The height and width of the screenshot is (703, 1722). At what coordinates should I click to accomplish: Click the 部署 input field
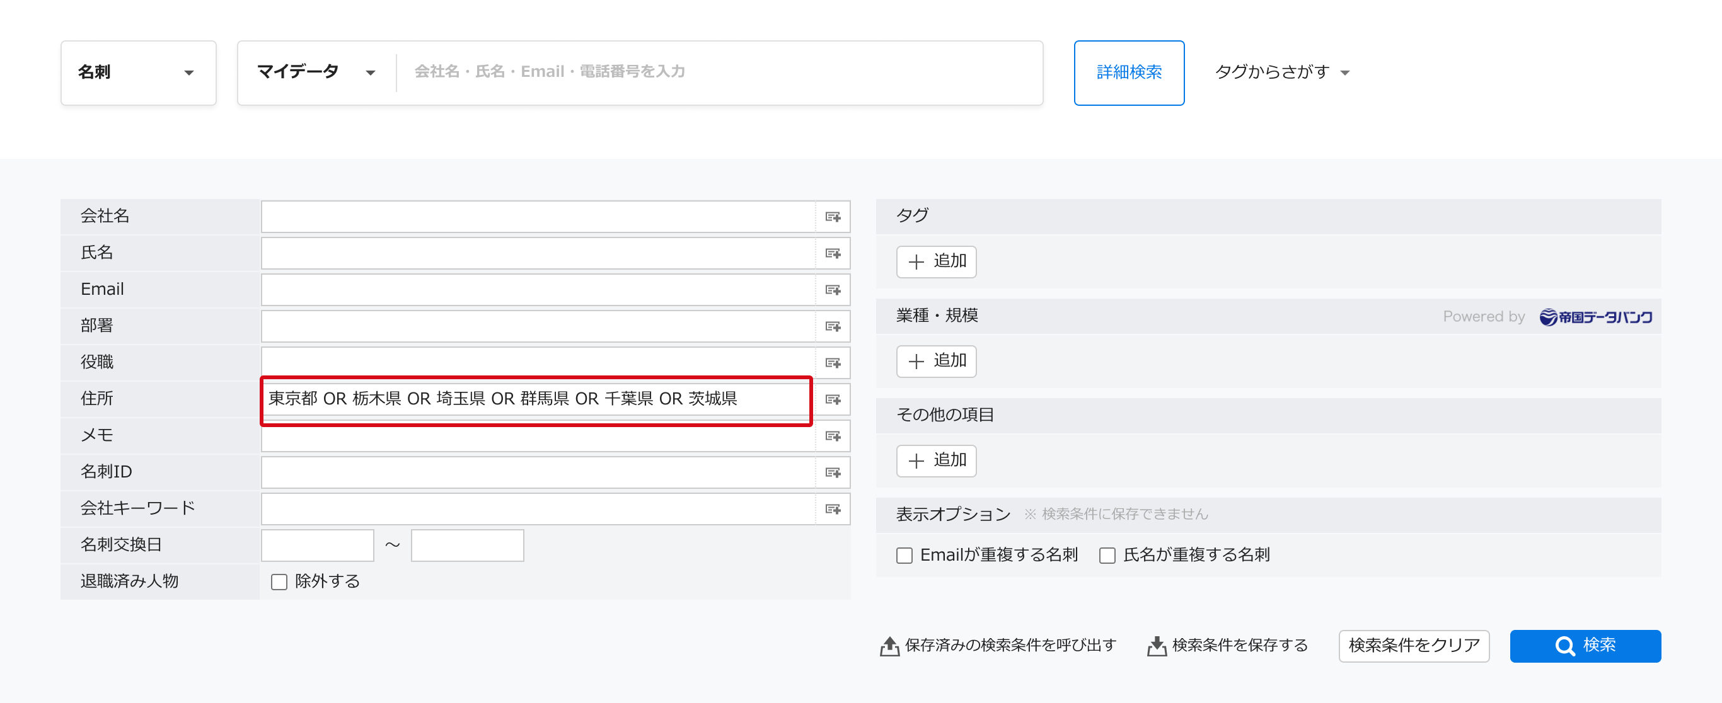(x=538, y=326)
